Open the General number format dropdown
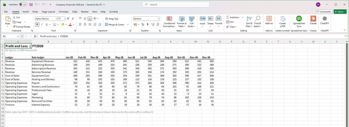This screenshot has height=127, width=349. (x=159, y=19)
